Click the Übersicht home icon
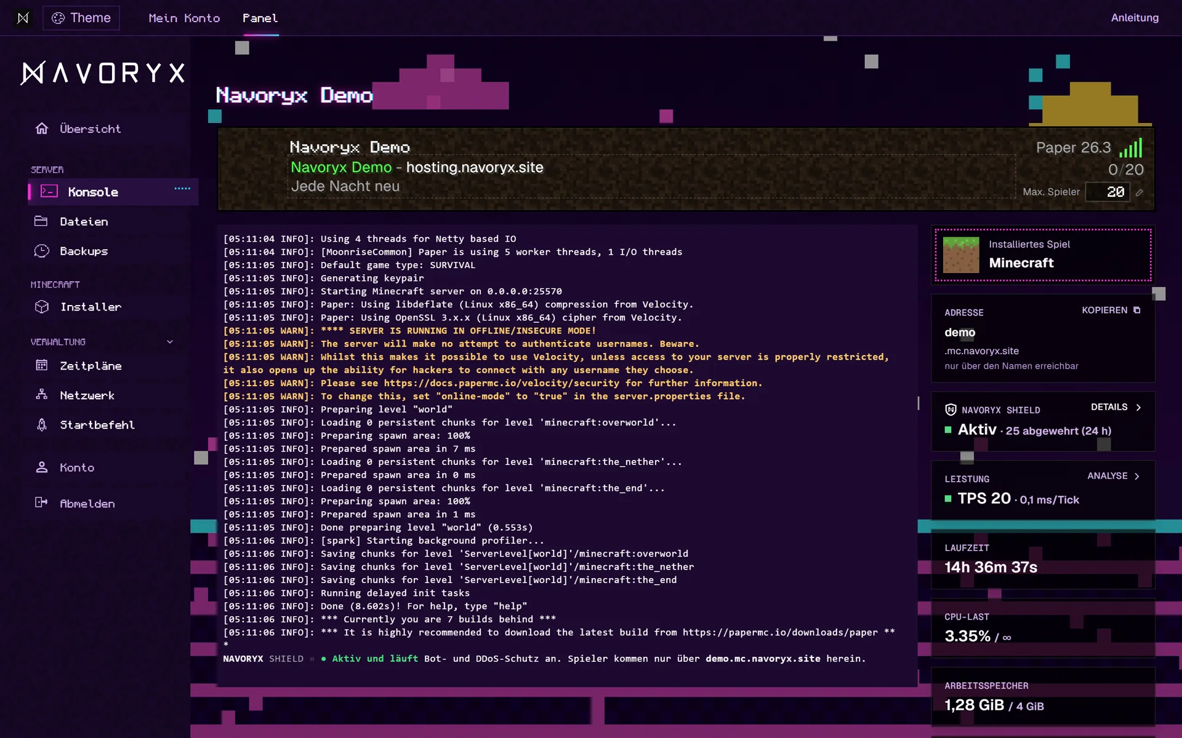1182x738 pixels. [x=42, y=128]
